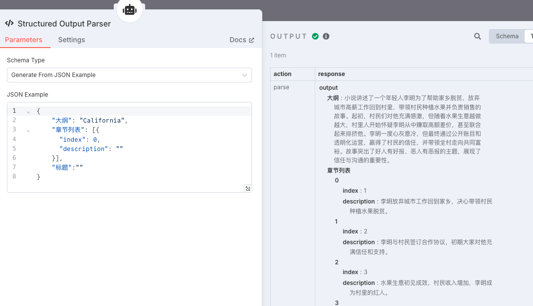Click the JSON Example label
The height and width of the screenshot is (306, 533).
[27, 95]
